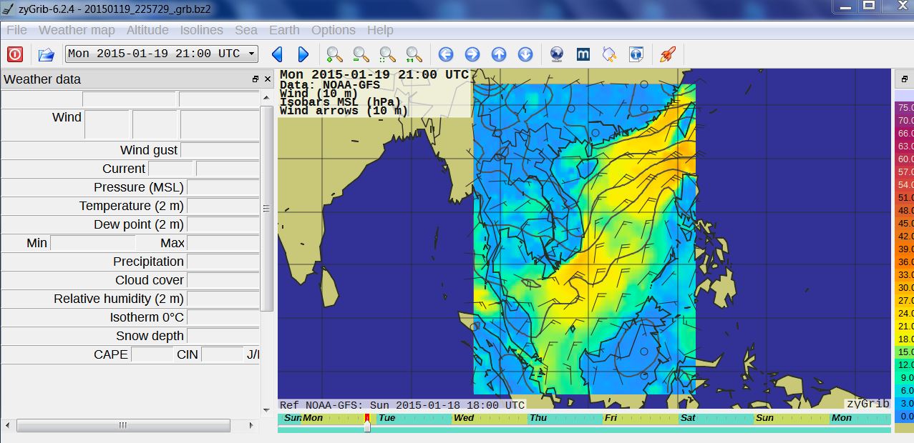Expand the forecast date dropdown

pos(251,54)
